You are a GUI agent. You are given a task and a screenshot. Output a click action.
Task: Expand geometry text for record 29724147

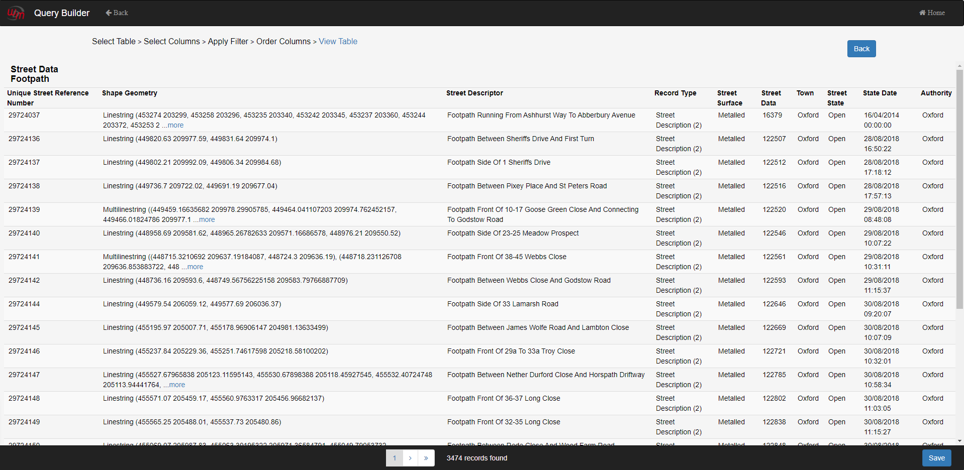pos(176,385)
